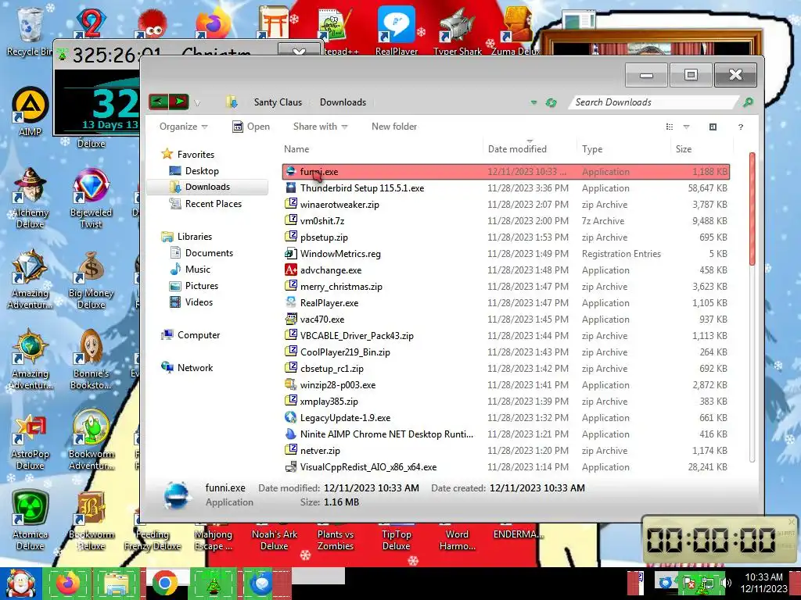Expand the view options dropdown arrow

[x=686, y=127]
